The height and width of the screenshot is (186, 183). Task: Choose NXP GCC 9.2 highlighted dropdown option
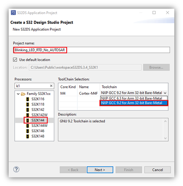(x=134, y=103)
